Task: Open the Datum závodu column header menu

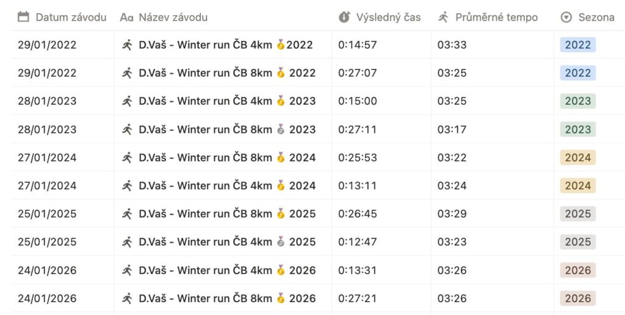Action: (71, 17)
